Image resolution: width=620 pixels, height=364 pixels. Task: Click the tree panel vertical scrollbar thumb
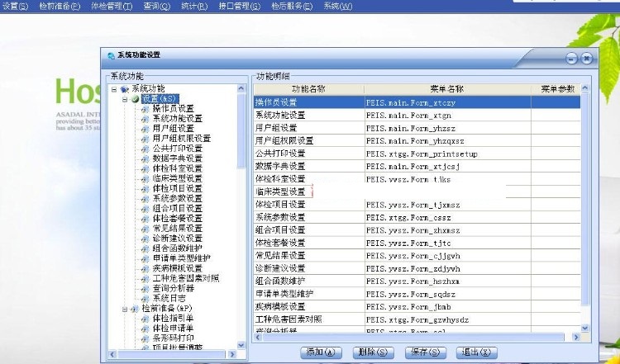pos(241,130)
